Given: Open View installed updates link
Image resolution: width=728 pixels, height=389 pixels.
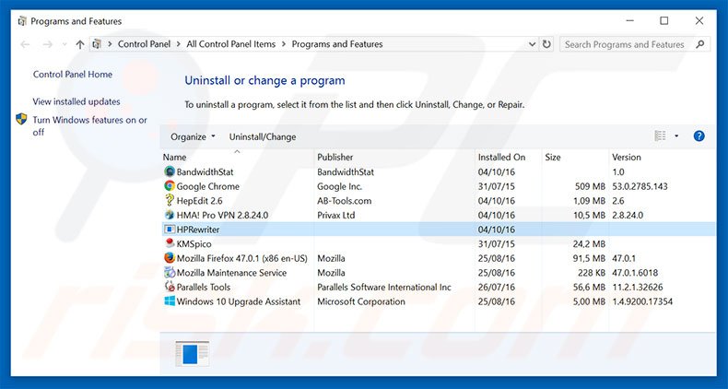Looking at the screenshot, I should click(x=76, y=101).
